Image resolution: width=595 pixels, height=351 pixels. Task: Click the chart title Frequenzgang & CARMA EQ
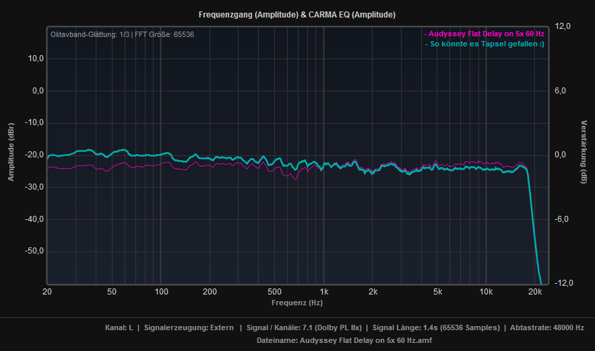(x=297, y=14)
